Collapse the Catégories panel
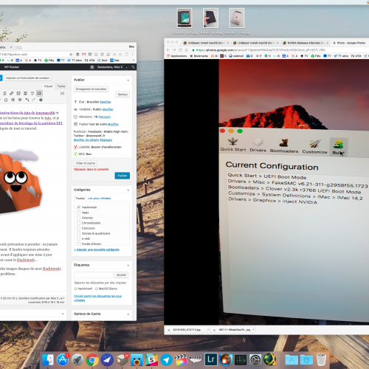 128,190
